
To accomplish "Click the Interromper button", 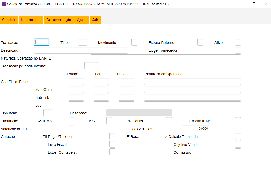I will [31, 20].
